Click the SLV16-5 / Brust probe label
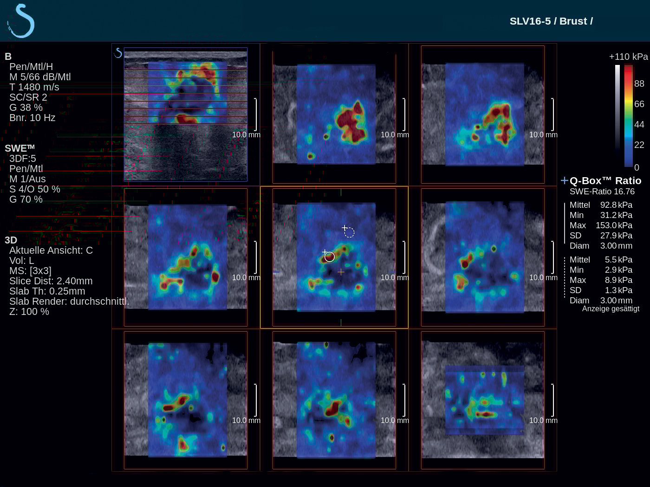This screenshot has width=650, height=487. pyautogui.click(x=551, y=21)
